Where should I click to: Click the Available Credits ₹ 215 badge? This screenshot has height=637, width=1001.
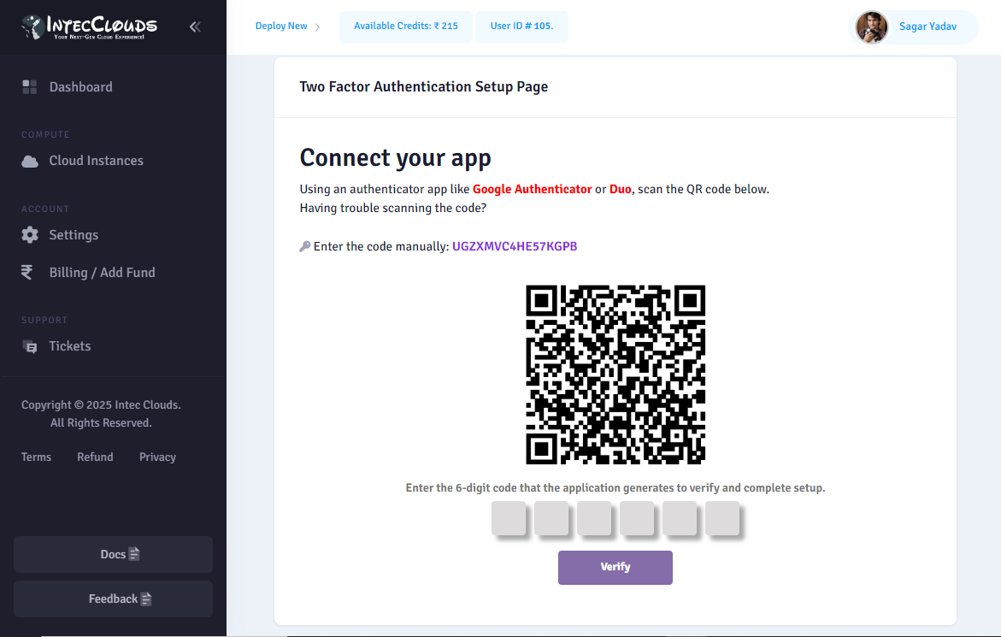coord(406,27)
